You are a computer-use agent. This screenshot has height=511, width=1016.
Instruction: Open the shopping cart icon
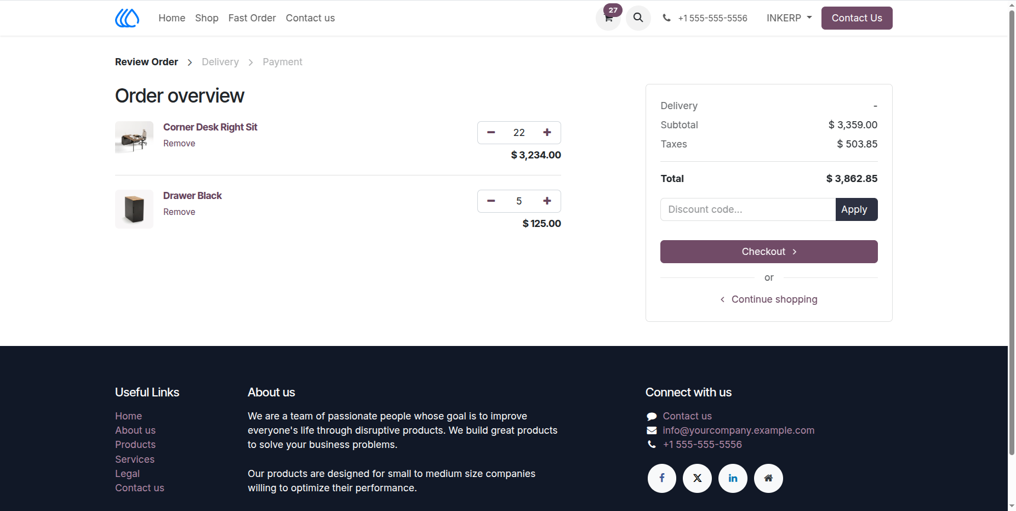click(x=608, y=18)
